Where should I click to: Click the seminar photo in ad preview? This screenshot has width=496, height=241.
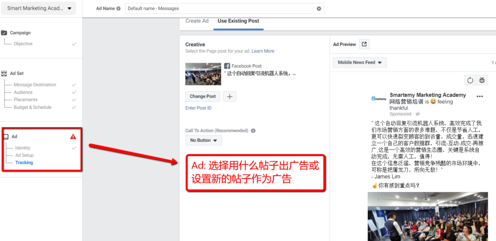point(428,217)
